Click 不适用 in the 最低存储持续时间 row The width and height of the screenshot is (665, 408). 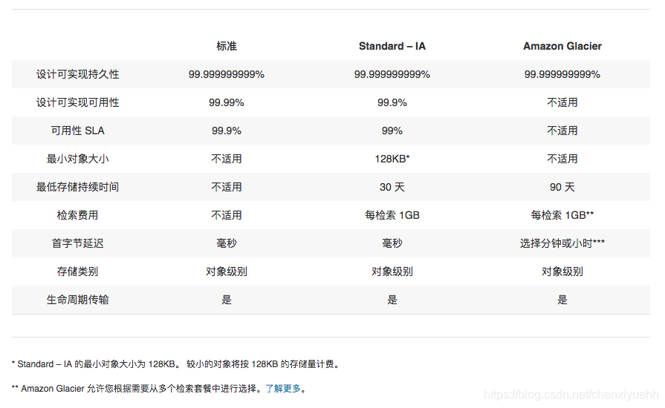coord(227,187)
